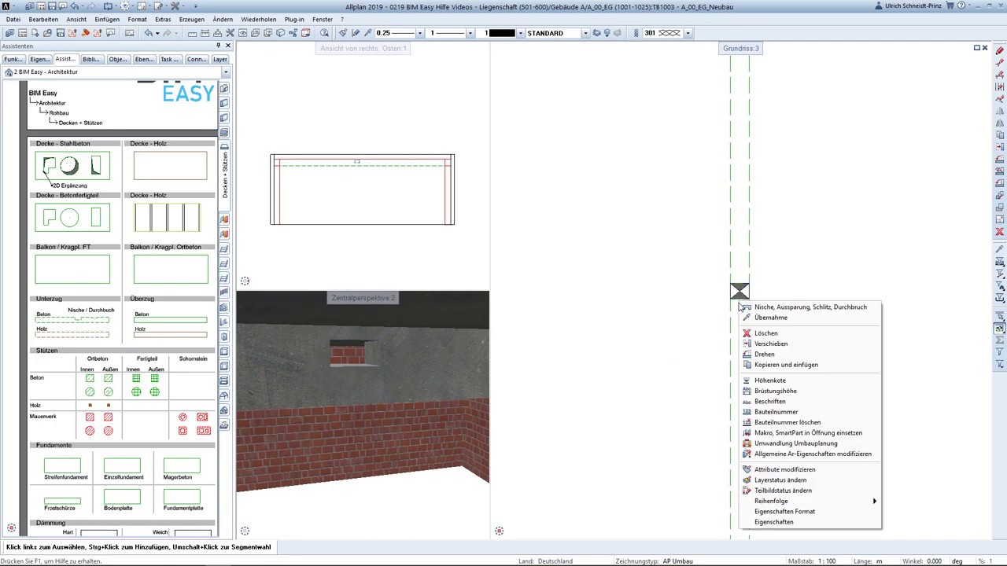This screenshot has width=1007, height=566.
Task: Maximize the Grundriss viewport window
Action: (x=976, y=48)
